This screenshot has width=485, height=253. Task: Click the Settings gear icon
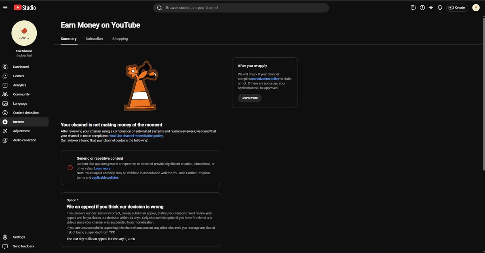pyautogui.click(x=5, y=237)
